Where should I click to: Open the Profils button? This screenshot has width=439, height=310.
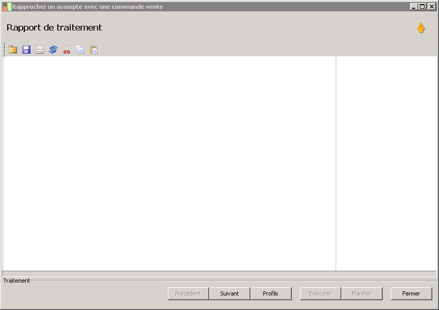(x=271, y=293)
